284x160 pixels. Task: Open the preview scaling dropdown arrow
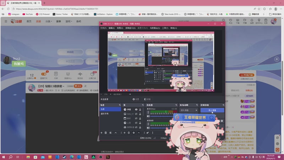(130, 94)
